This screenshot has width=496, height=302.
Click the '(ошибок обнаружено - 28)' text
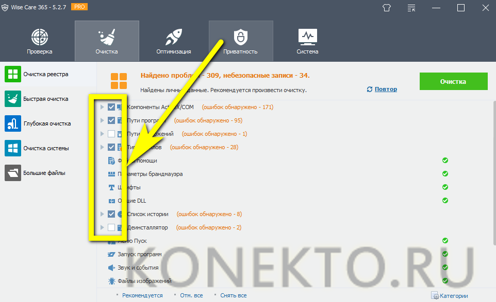[204, 147]
